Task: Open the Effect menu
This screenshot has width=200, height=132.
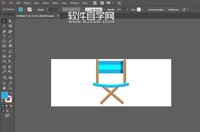Action: (55, 3)
